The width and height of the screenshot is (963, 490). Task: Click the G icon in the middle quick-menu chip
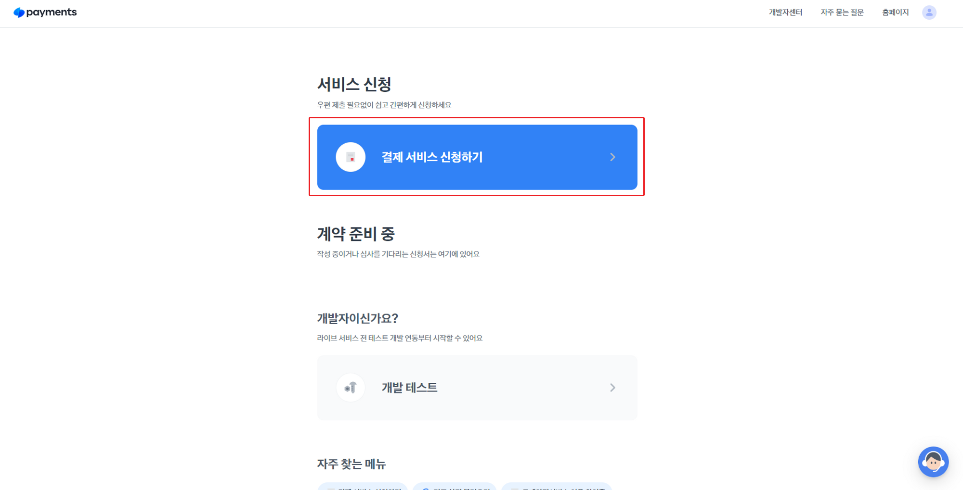tap(426, 488)
